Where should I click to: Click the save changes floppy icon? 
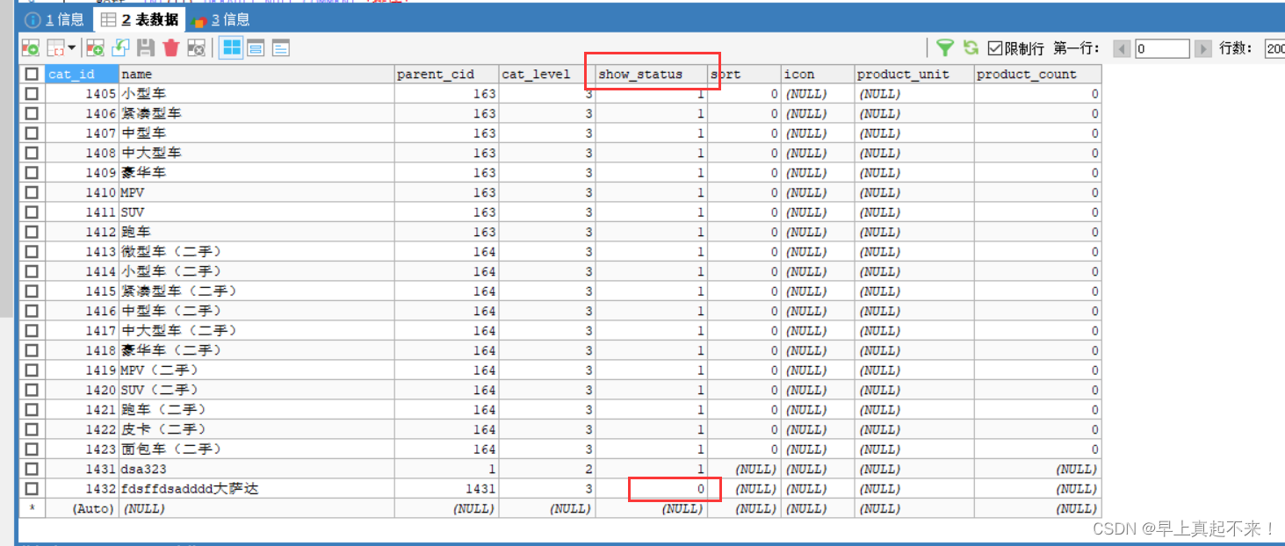click(146, 47)
